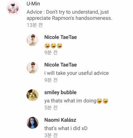Tap the first laughing emoji in Nicole's reply
The height and width of the screenshot is (138, 133).
click(x=47, y=46)
